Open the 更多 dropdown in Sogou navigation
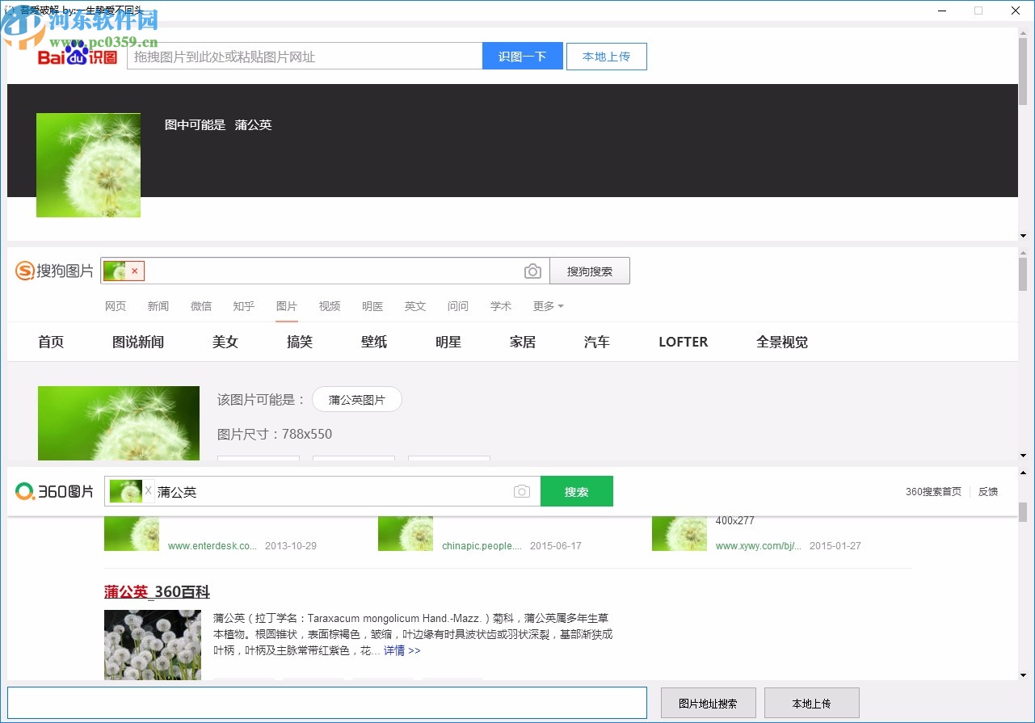The width and height of the screenshot is (1035, 723). [548, 306]
